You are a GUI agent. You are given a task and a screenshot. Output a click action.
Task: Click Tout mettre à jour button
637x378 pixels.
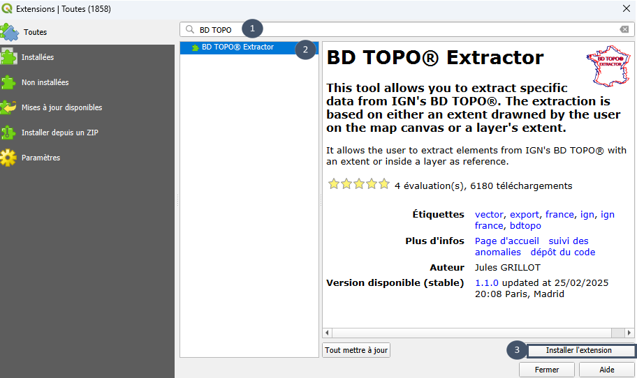click(356, 350)
